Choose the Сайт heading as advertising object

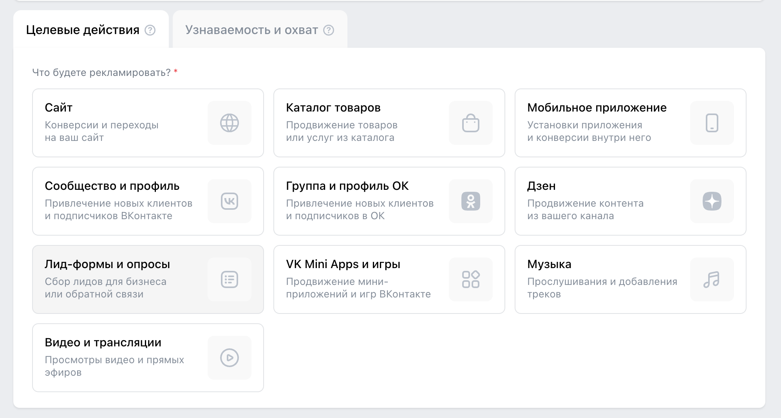(x=59, y=108)
